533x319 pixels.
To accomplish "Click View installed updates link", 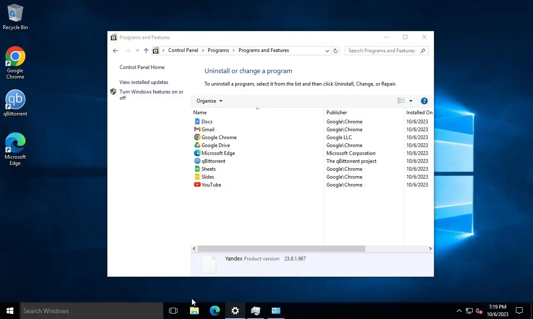I will (x=144, y=82).
